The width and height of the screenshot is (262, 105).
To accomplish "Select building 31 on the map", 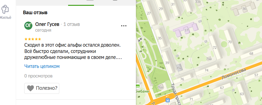I will (x=173, y=4).
